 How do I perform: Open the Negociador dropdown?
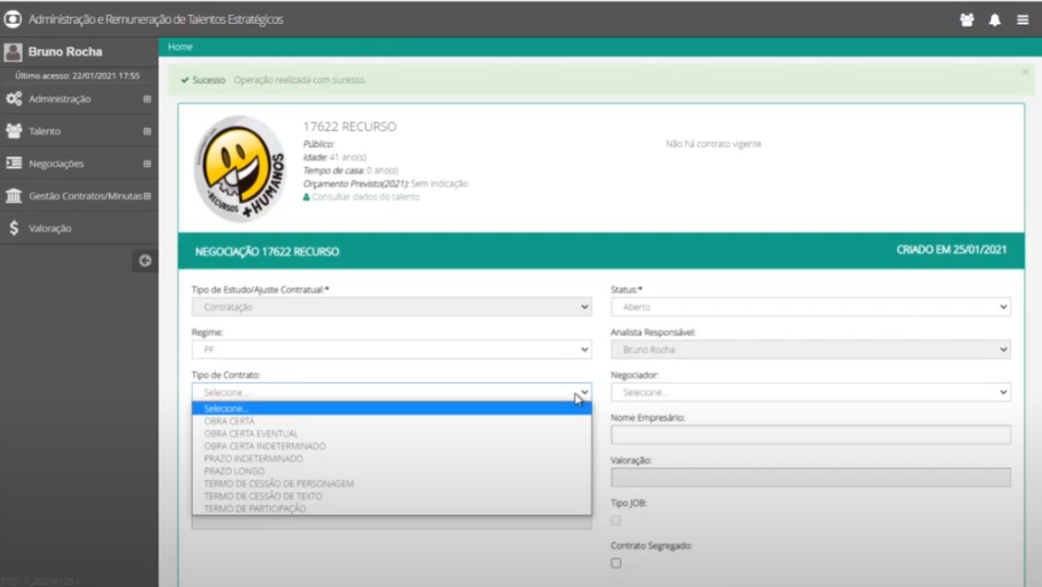pyautogui.click(x=811, y=391)
